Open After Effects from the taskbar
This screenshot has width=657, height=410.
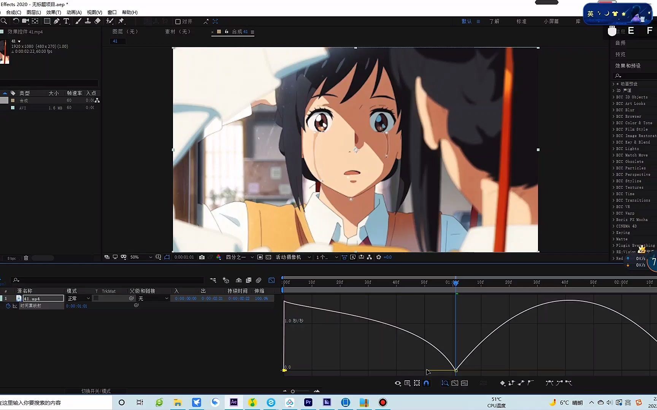(234, 402)
